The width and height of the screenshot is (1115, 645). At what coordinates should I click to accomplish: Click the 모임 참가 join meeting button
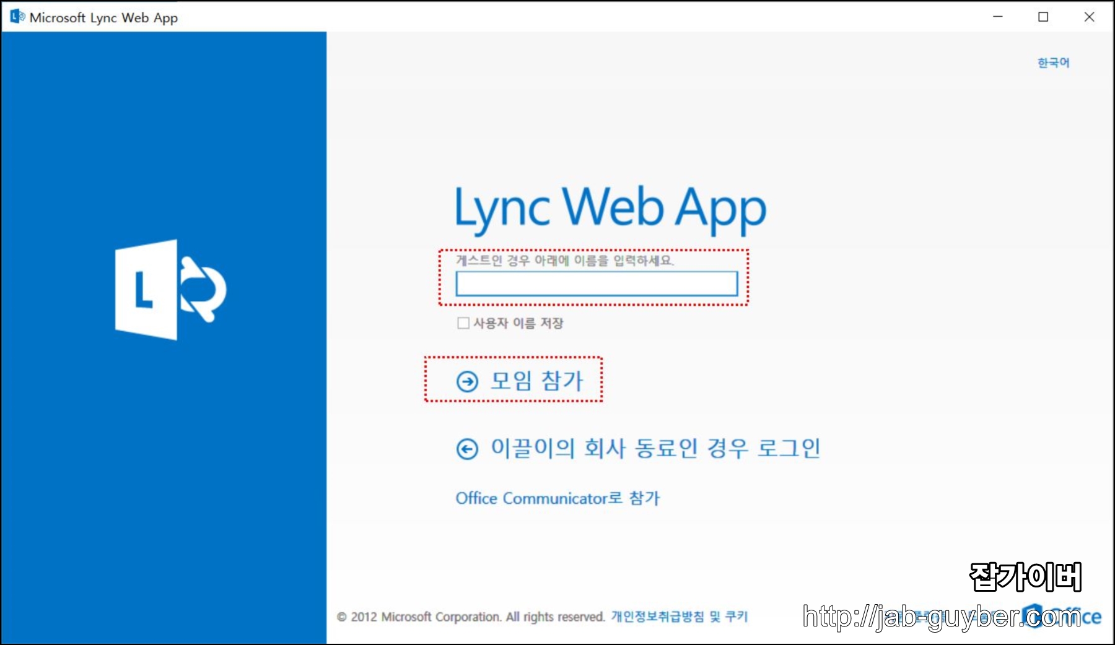pos(520,381)
